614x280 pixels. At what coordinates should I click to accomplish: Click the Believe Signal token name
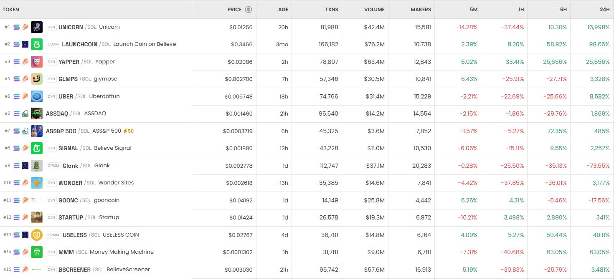click(113, 148)
